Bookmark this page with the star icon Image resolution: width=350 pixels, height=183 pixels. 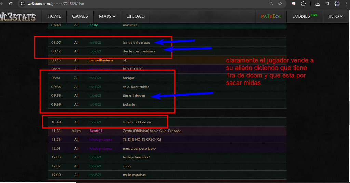coord(280,4)
